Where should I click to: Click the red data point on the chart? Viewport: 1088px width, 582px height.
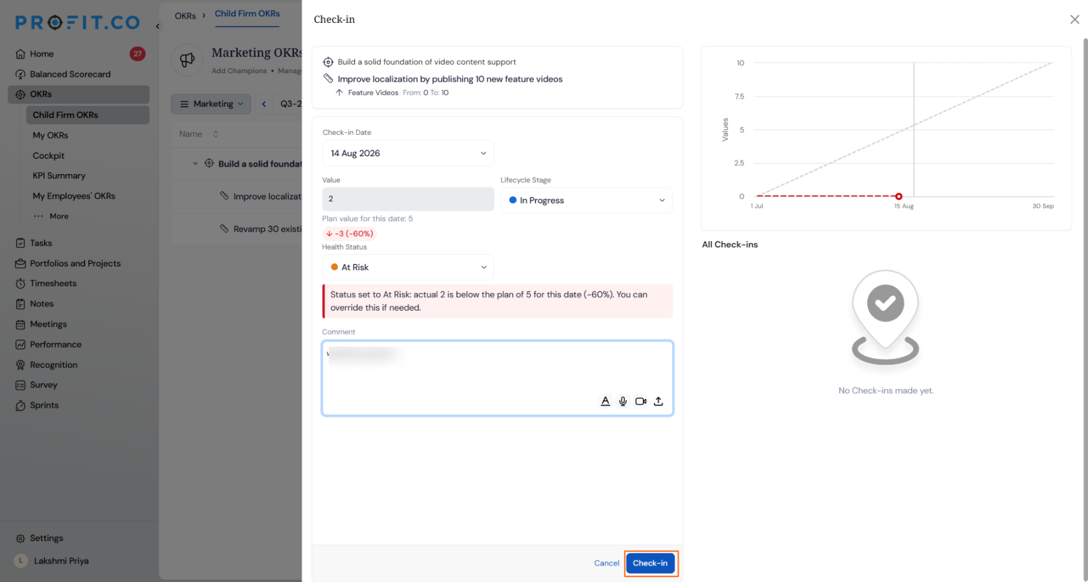899,196
